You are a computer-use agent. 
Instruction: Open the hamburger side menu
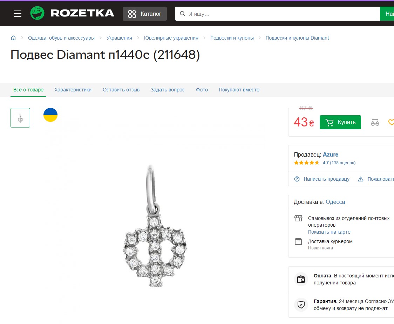coord(18,14)
